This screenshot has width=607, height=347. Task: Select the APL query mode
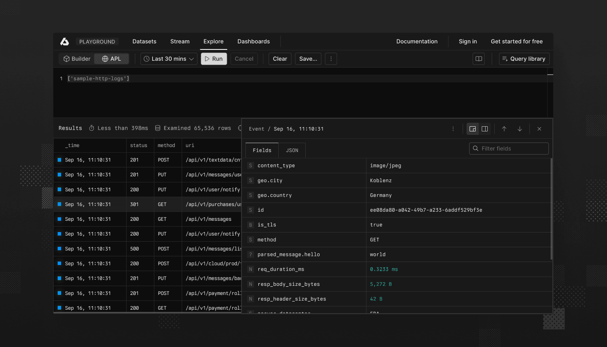pos(111,59)
